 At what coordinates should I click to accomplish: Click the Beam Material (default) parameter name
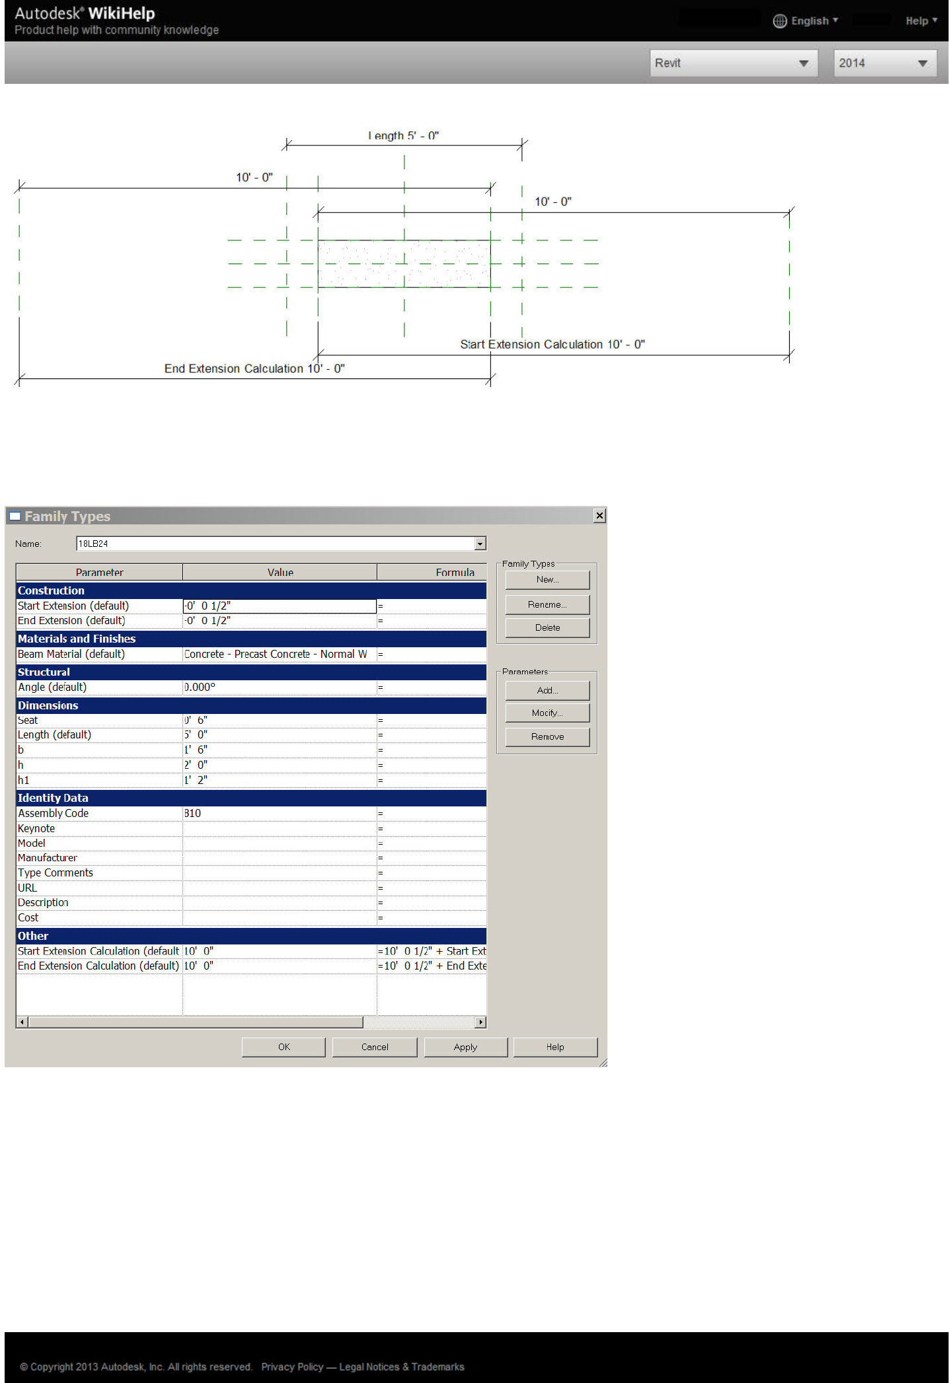tap(71, 655)
